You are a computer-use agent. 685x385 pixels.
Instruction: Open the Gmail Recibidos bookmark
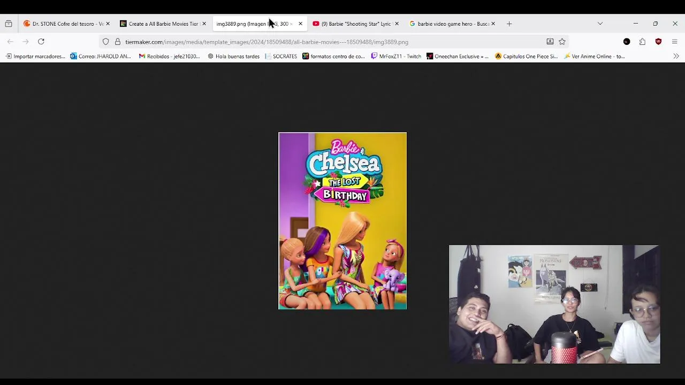tap(169, 56)
